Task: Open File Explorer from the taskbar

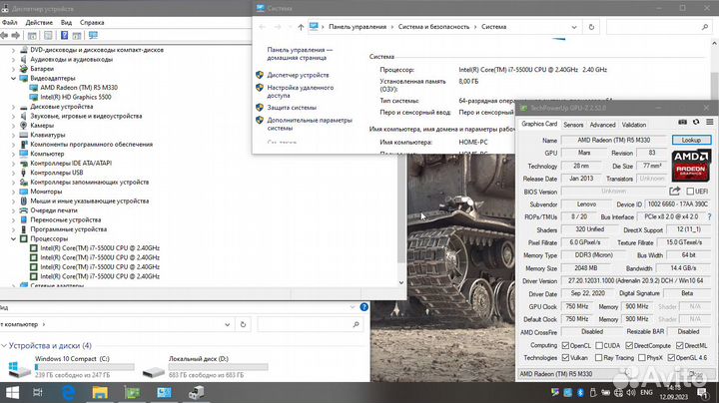Action: pyautogui.click(x=100, y=392)
